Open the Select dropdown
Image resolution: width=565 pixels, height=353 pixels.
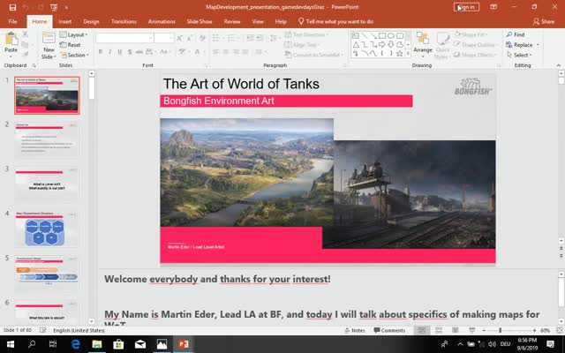(x=519, y=55)
